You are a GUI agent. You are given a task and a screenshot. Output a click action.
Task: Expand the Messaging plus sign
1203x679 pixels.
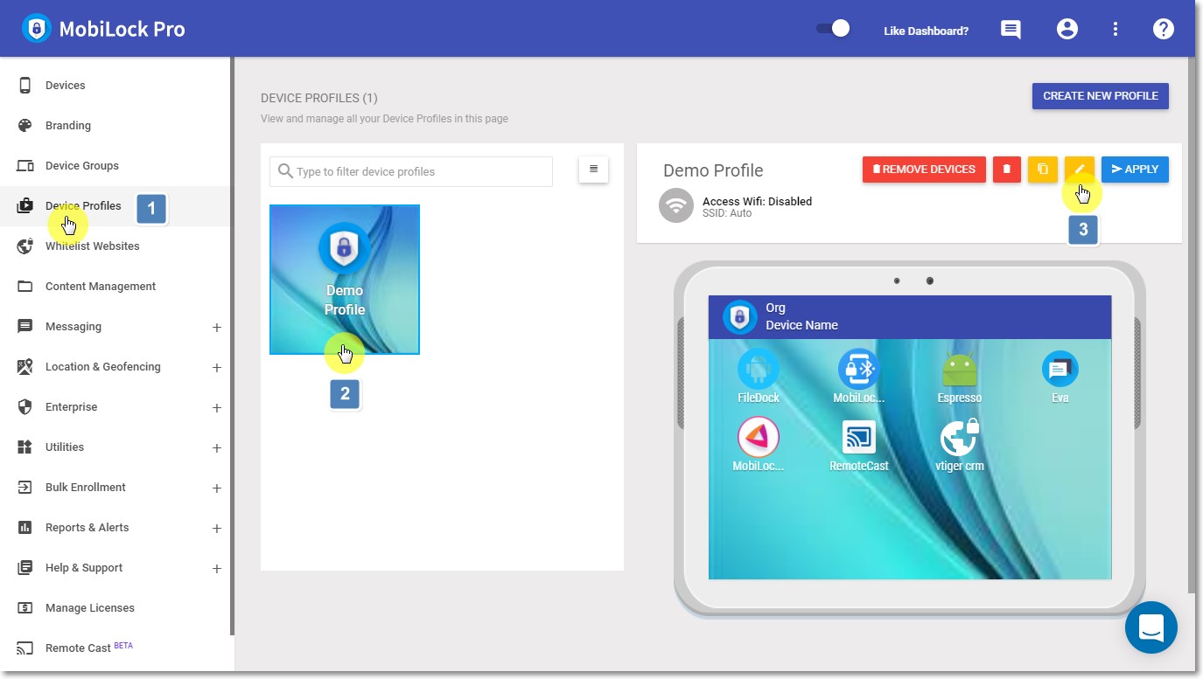click(x=217, y=328)
